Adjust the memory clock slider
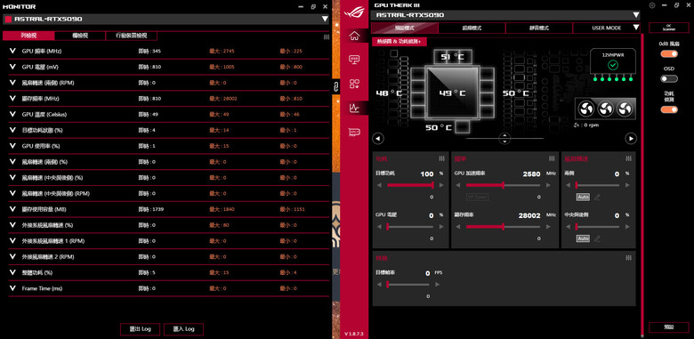The width and height of the screenshot is (694, 339). pos(503,227)
